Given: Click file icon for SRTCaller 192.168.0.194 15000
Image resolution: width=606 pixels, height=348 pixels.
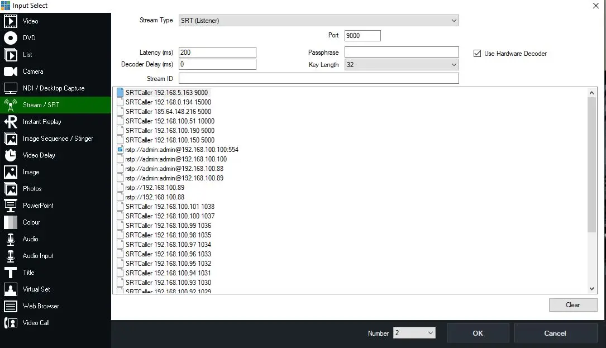Looking at the screenshot, I should [x=120, y=102].
